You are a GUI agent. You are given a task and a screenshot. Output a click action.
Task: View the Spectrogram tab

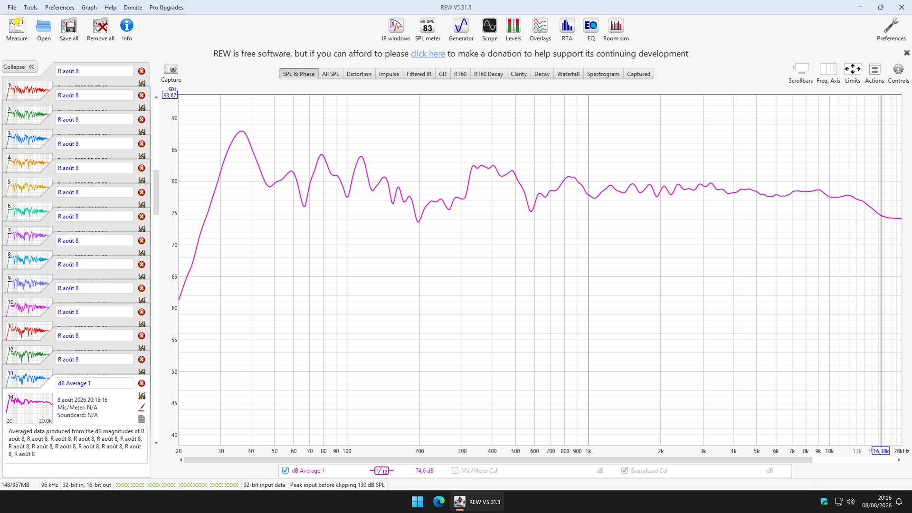click(603, 74)
